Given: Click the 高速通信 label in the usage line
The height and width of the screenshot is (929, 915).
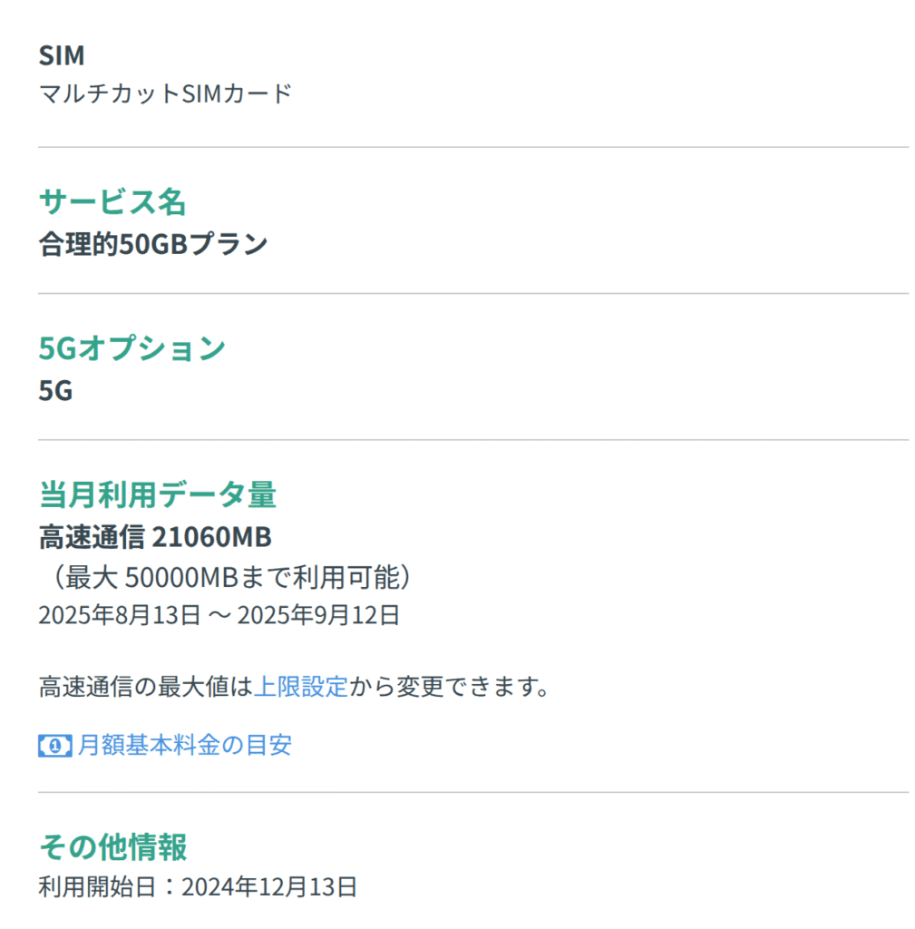Looking at the screenshot, I should pos(92,537).
